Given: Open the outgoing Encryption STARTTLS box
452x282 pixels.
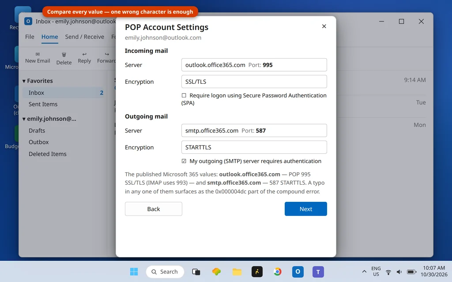Looking at the screenshot, I should tap(254, 147).
